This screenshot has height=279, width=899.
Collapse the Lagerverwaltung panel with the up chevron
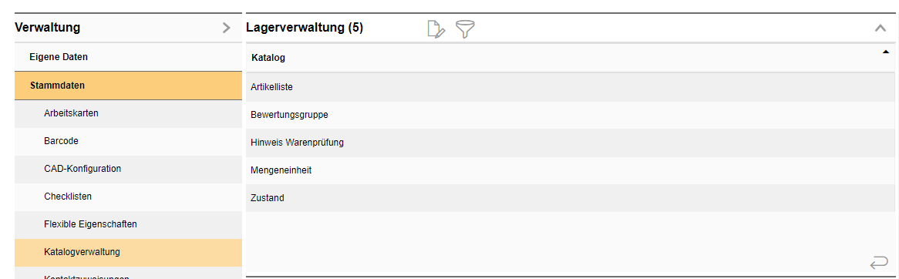click(x=880, y=28)
